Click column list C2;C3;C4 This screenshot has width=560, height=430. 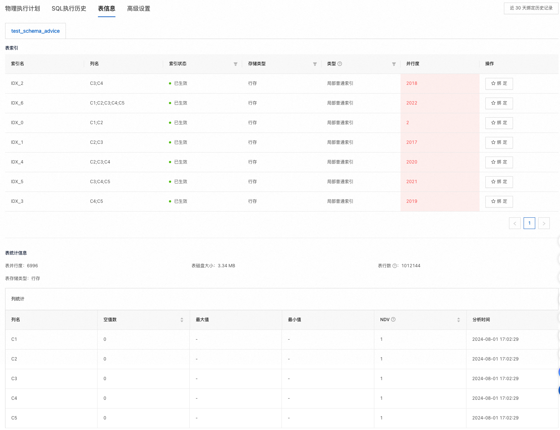100,162
